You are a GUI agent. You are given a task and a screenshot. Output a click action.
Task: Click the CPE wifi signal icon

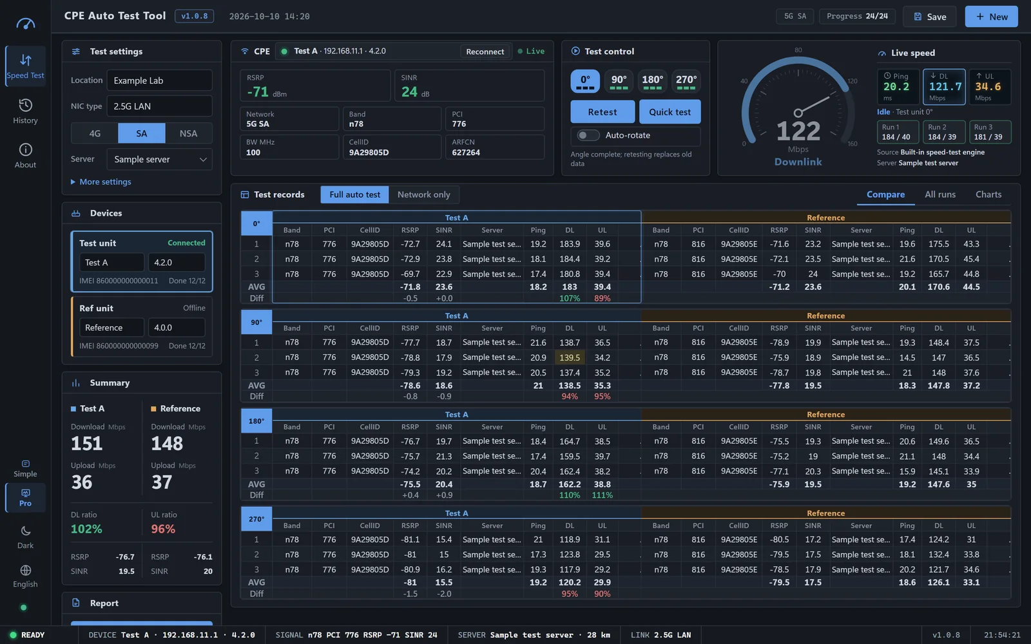pos(245,51)
